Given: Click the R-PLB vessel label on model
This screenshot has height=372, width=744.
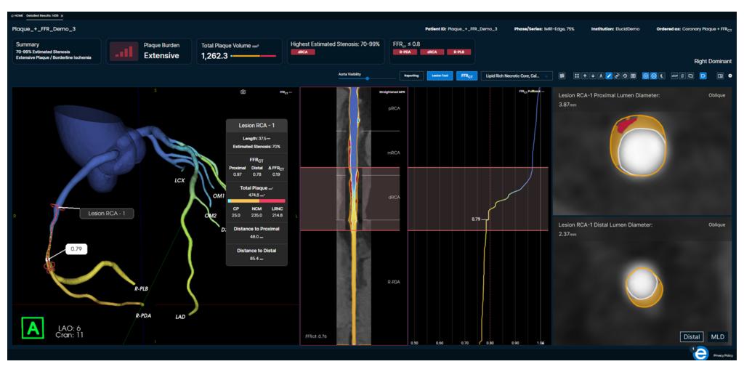Looking at the screenshot, I should coord(142,288).
